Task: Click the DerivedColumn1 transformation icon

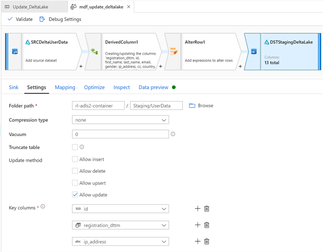Action: [95, 52]
